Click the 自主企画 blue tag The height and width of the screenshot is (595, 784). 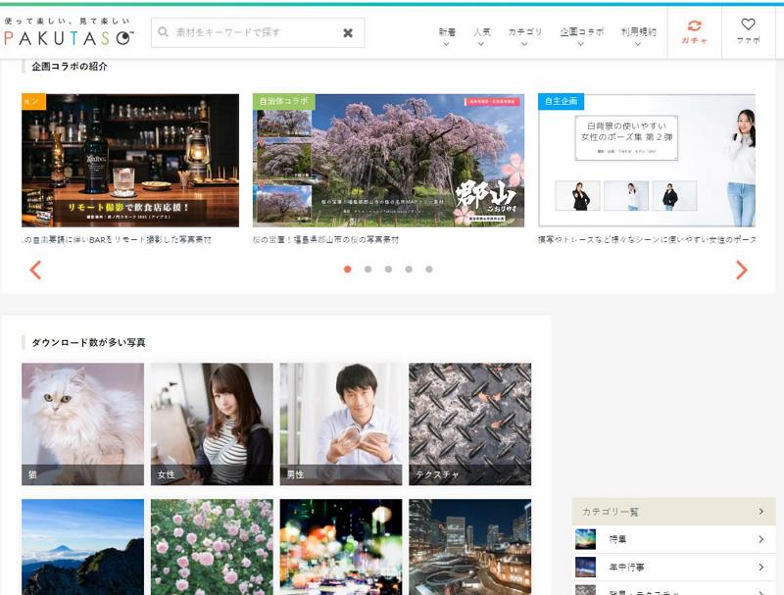tap(561, 101)
